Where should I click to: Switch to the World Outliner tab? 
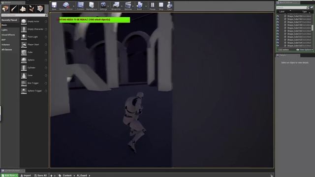[x=288, y=2]
